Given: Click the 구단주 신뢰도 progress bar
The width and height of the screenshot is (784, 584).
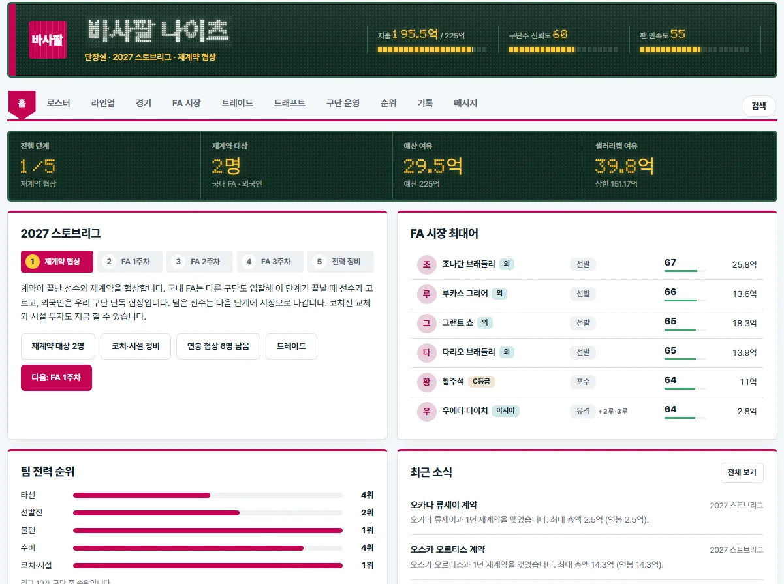Looking at the screenshot, I should click(x=563, y=50).
